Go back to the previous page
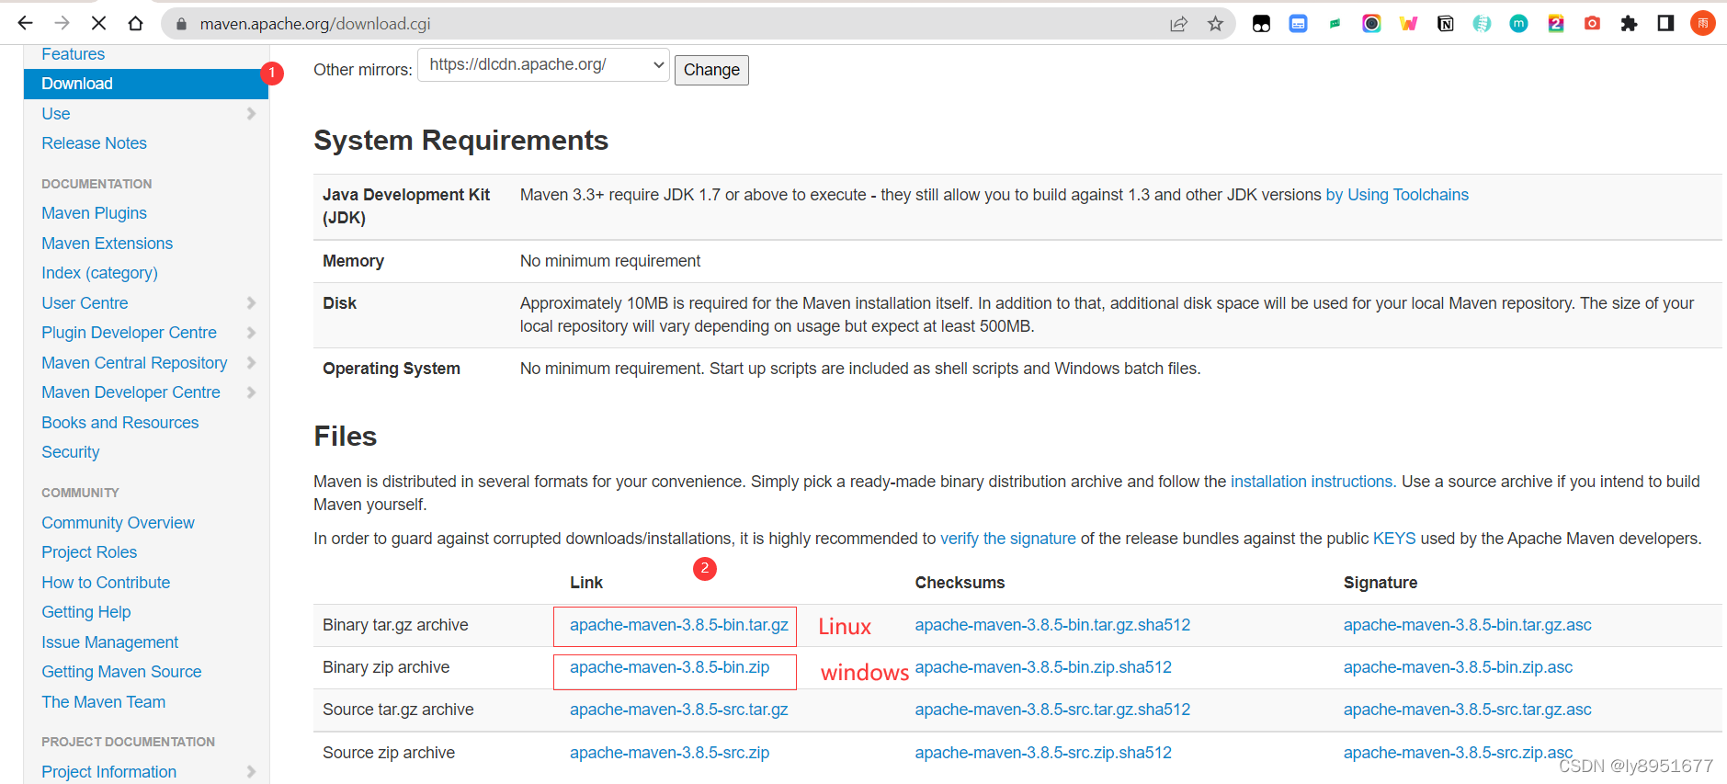 point(25,23)
